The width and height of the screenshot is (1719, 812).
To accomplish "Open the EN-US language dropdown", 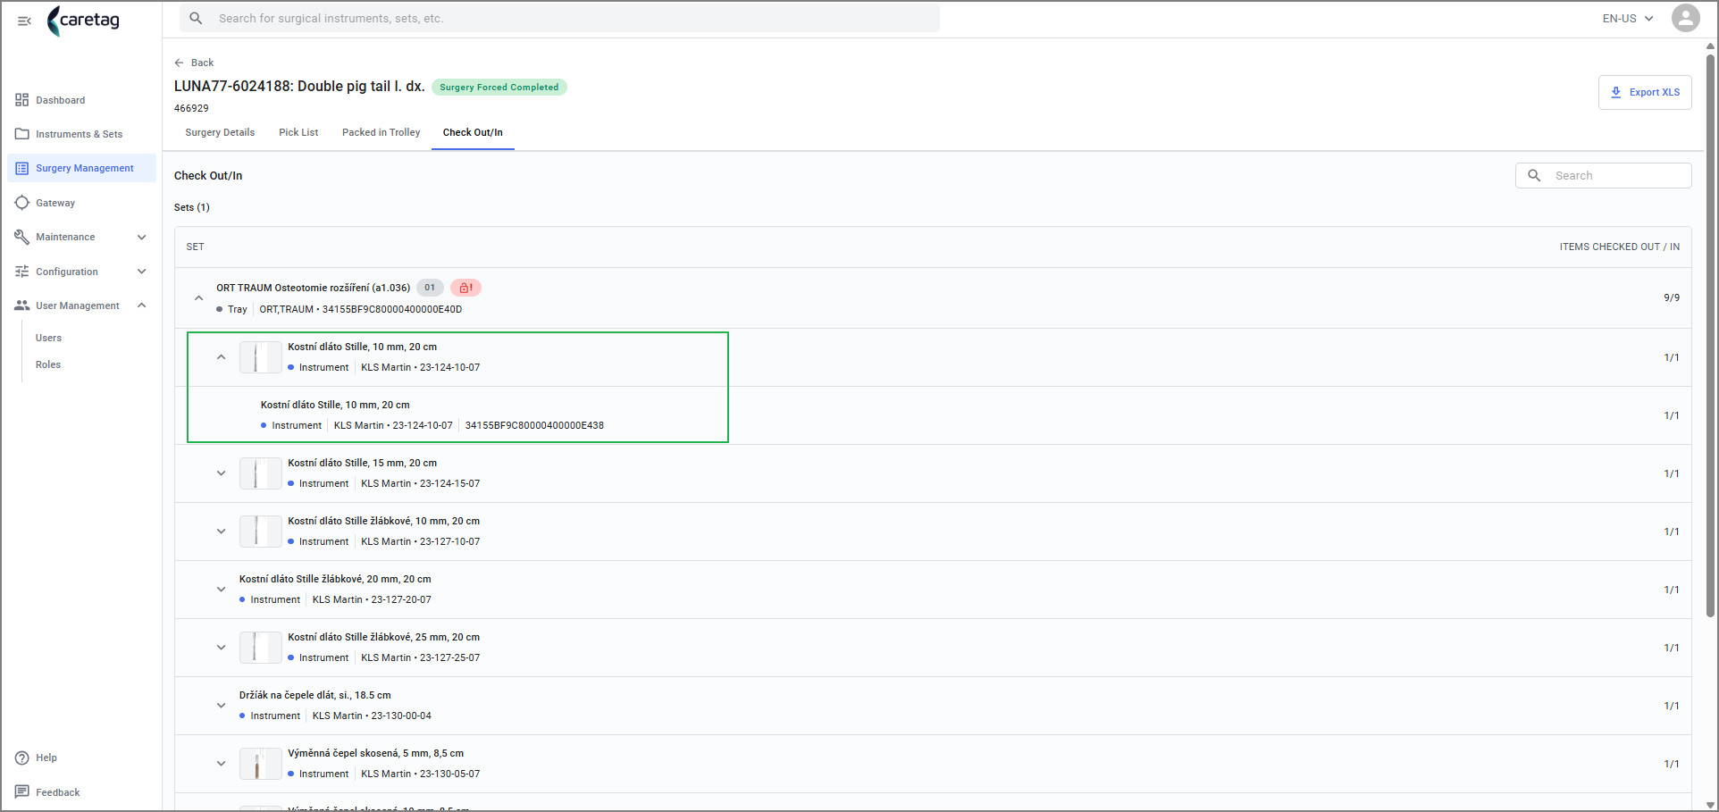I will coord(1628,18).
